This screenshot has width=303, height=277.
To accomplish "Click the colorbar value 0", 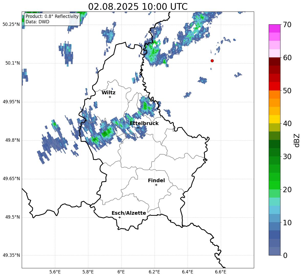I will click(x=285, y=255).
